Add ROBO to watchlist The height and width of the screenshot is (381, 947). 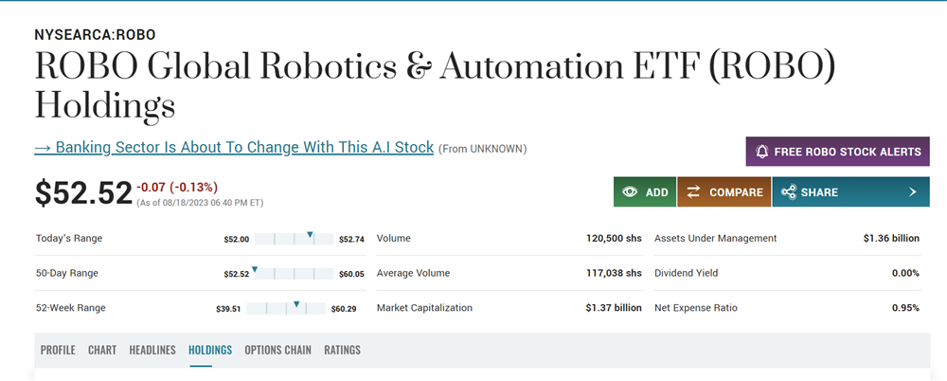point(644,192)
